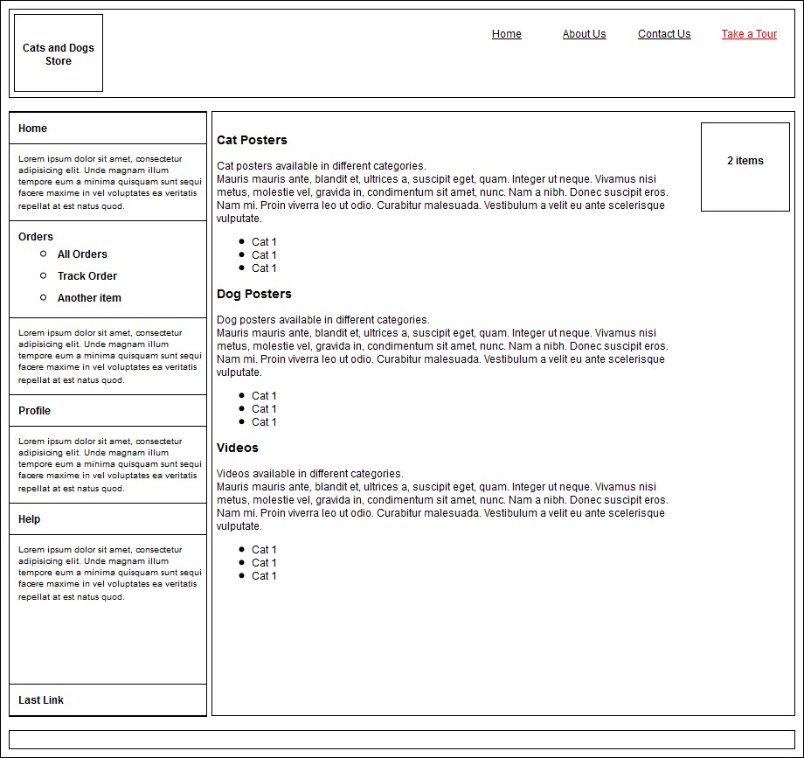Select the Home sidebar section header
The height and width of the screenshot is (758, 804).
(x=107, y=129)
